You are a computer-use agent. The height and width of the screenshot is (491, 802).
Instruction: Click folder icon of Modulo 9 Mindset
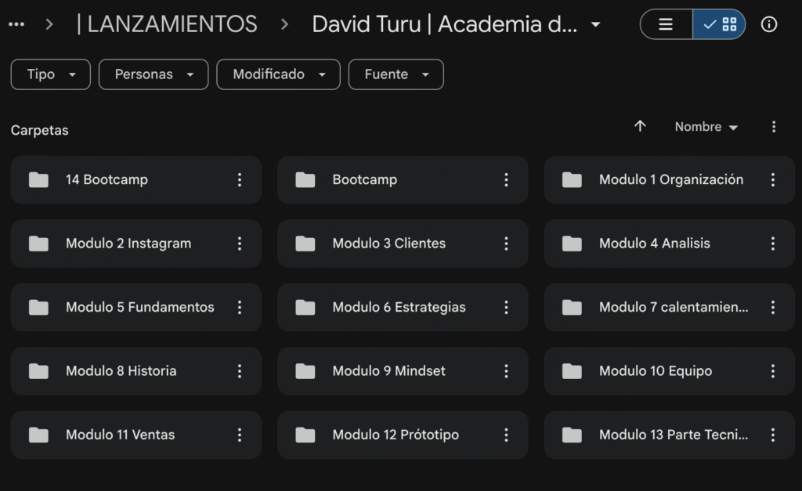(x=305, y=371)
